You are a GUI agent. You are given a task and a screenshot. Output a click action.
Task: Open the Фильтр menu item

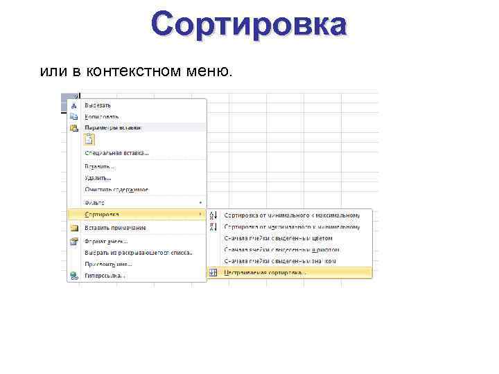coord(137,202)
